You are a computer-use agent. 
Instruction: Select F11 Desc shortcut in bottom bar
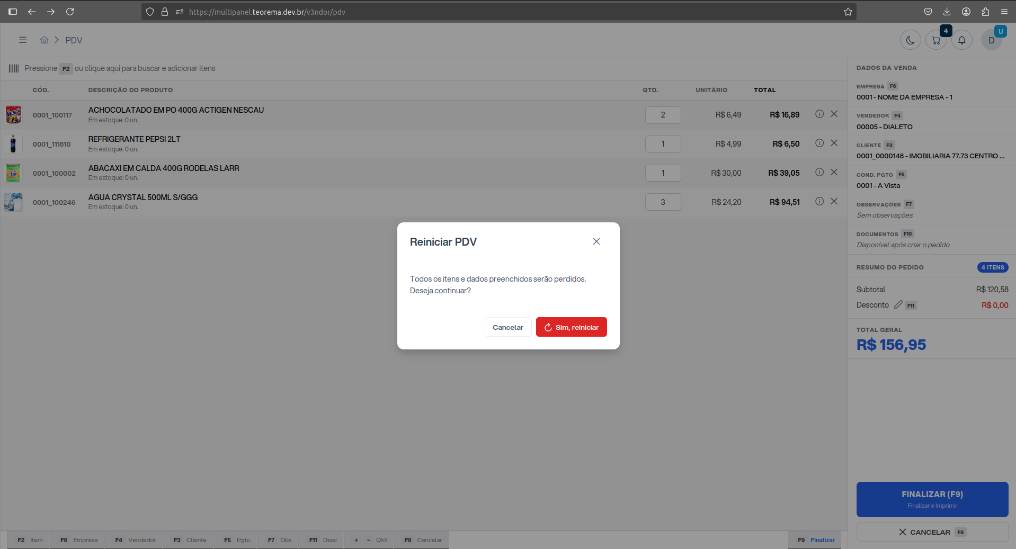click(323, 540)
